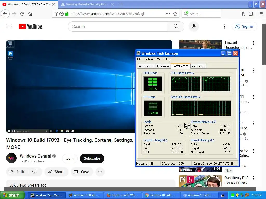
Task: Like the video with thumbs-up icon
Action: pyautogui.click(x=17, y=172)
